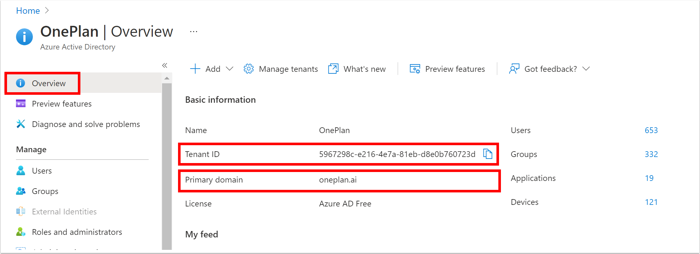Open the more options ellipsis next to Overview title

point(194,32)
